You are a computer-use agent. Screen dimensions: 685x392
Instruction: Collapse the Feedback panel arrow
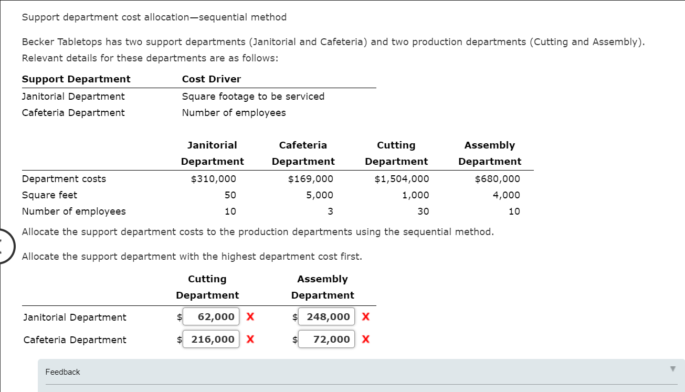pyautogui.click(x=672, y=369)
